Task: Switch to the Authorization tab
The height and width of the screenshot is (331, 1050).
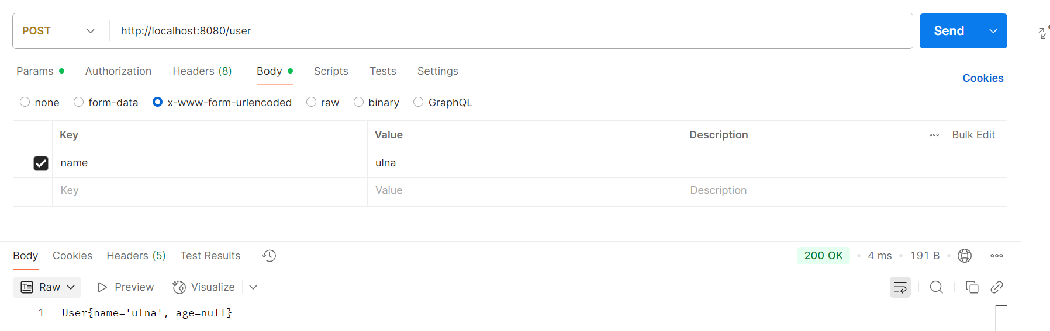Action: coord(118,71)
